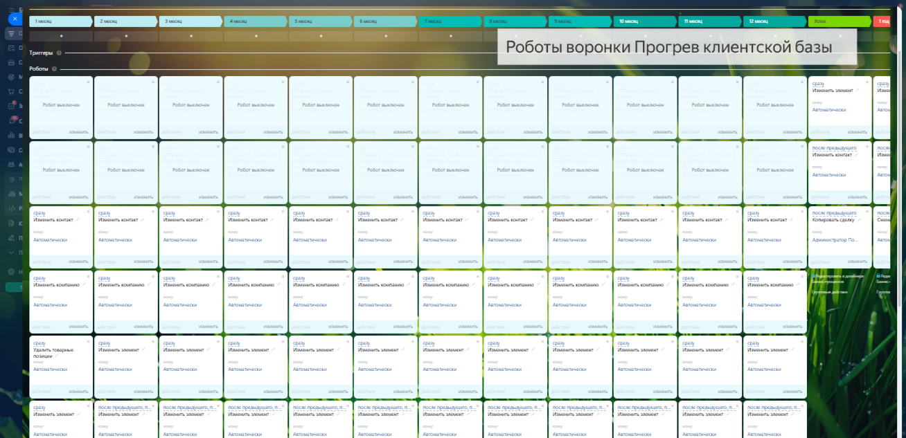Click Редактировать в дизайнере бизнес-процессов in Успех column
The width and height of the screenshot is (906, 438).
[839, 279]
